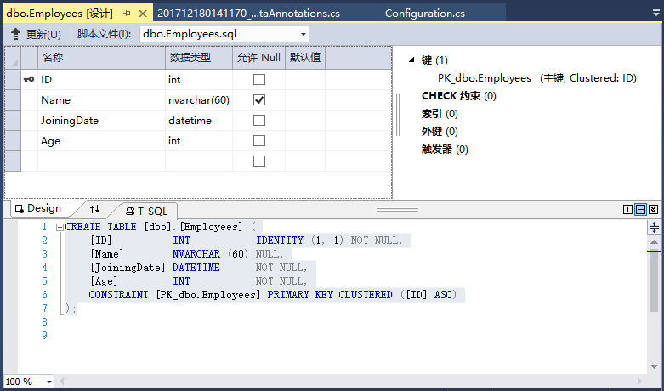Toggle Allow Null for JoiningDate column
The width and height of the screenshot is (664, 391).
tap(259, 120)
